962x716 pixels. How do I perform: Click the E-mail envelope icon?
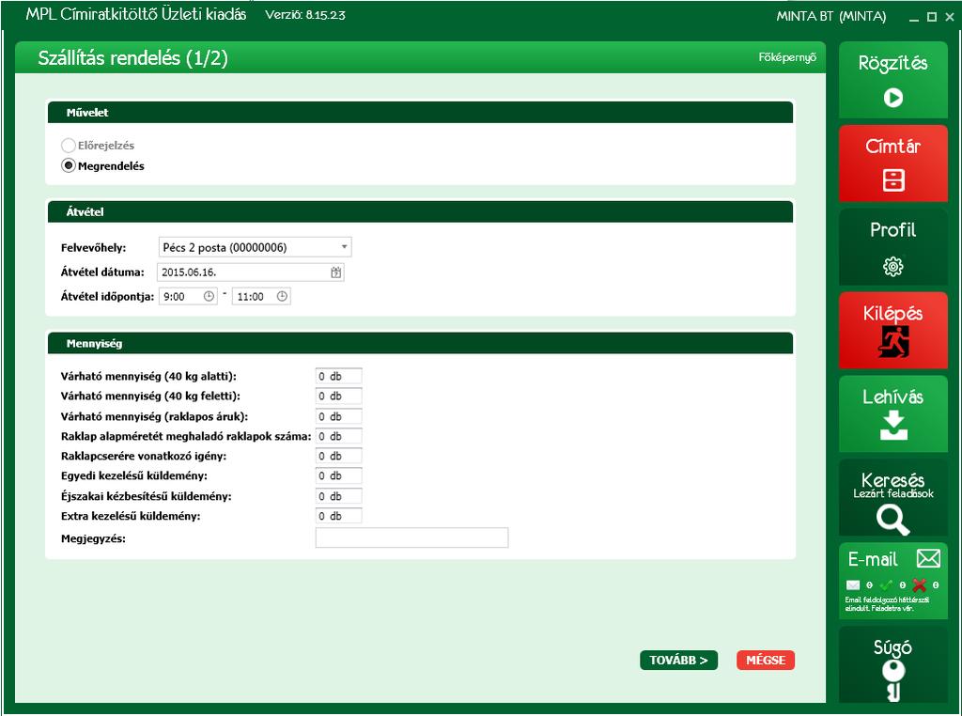(928, 558)
